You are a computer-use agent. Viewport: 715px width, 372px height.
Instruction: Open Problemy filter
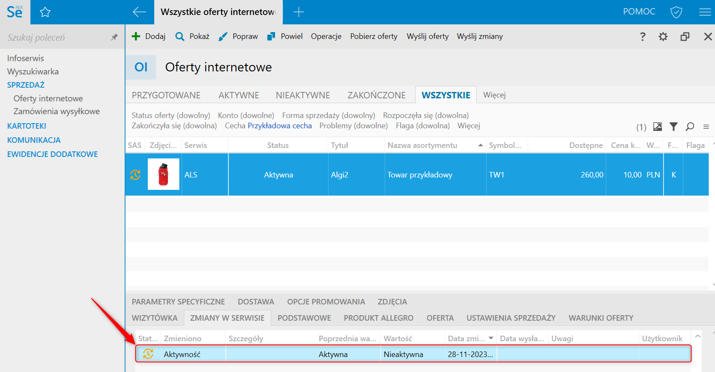click(x=353, y=126)
